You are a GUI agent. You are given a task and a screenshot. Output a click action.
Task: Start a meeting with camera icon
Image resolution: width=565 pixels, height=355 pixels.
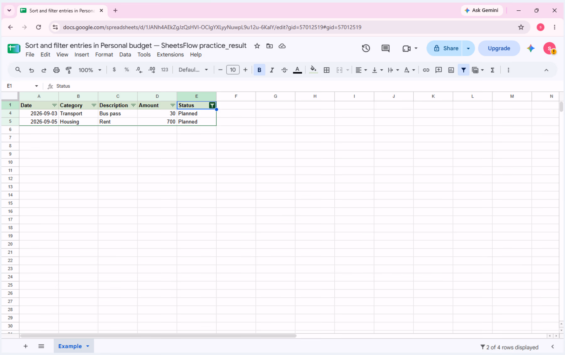406,48
